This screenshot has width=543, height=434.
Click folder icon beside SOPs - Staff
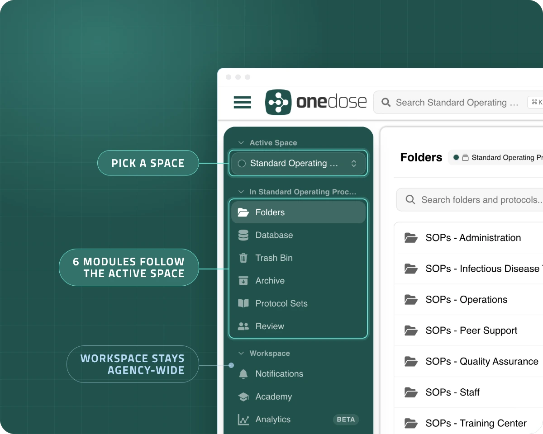[411, 392]
